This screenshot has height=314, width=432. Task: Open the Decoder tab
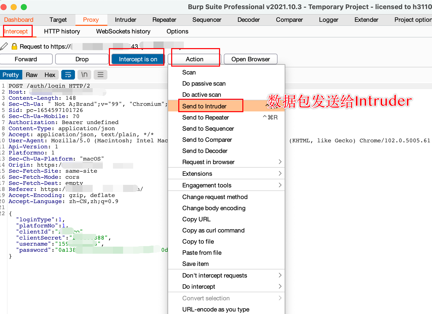[x=249, y=20]
